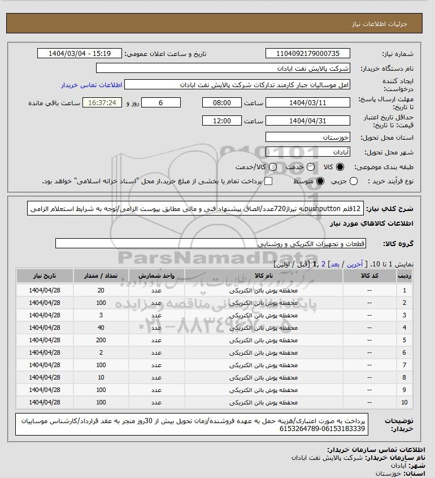Screen dimensions: 435x478
Task: Click the تاریخ نیاز column header
Action: click(45, 275)
